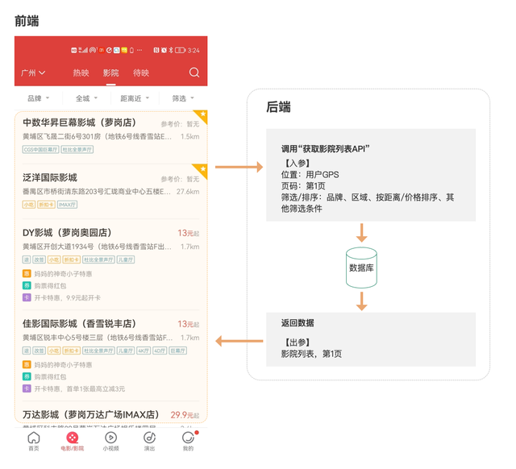Click the 前端 title
This screenshot has height=469, width=516.
27,21
